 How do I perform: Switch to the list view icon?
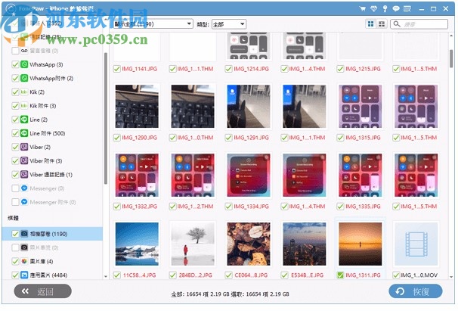point(382,24)
